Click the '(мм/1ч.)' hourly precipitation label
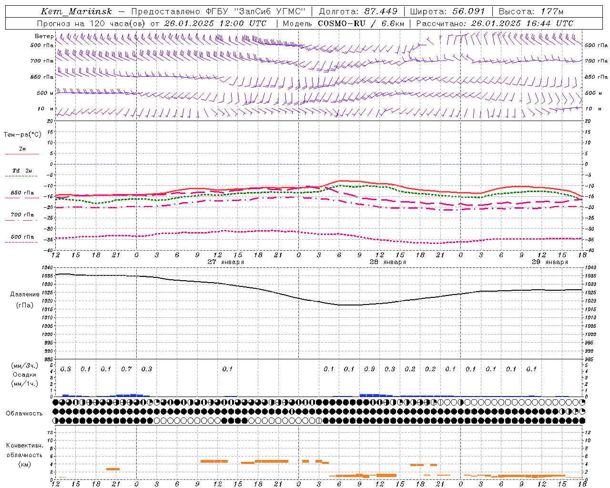Viewport: 610px width, 488px height. pos(25,384)
